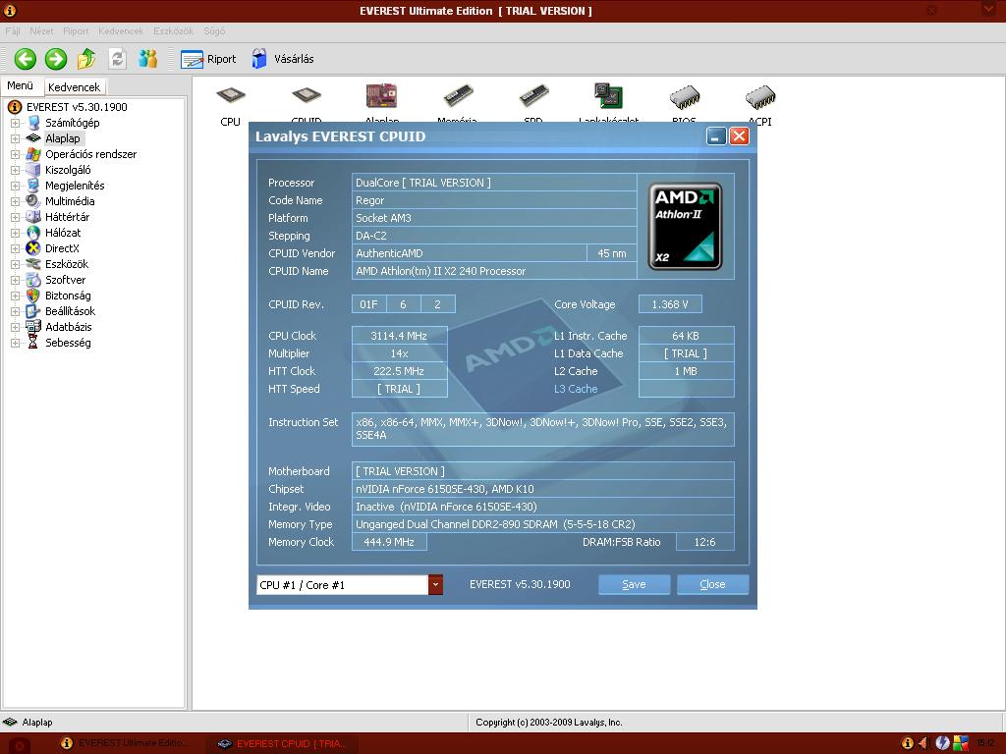Click the DRAM:FSB Ratio 12:6 value
This screenshot has height=754, width=1006.
(705, 542)
